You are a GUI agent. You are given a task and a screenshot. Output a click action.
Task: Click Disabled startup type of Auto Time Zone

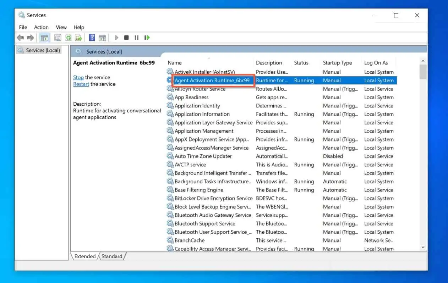[x=333, y=156]
